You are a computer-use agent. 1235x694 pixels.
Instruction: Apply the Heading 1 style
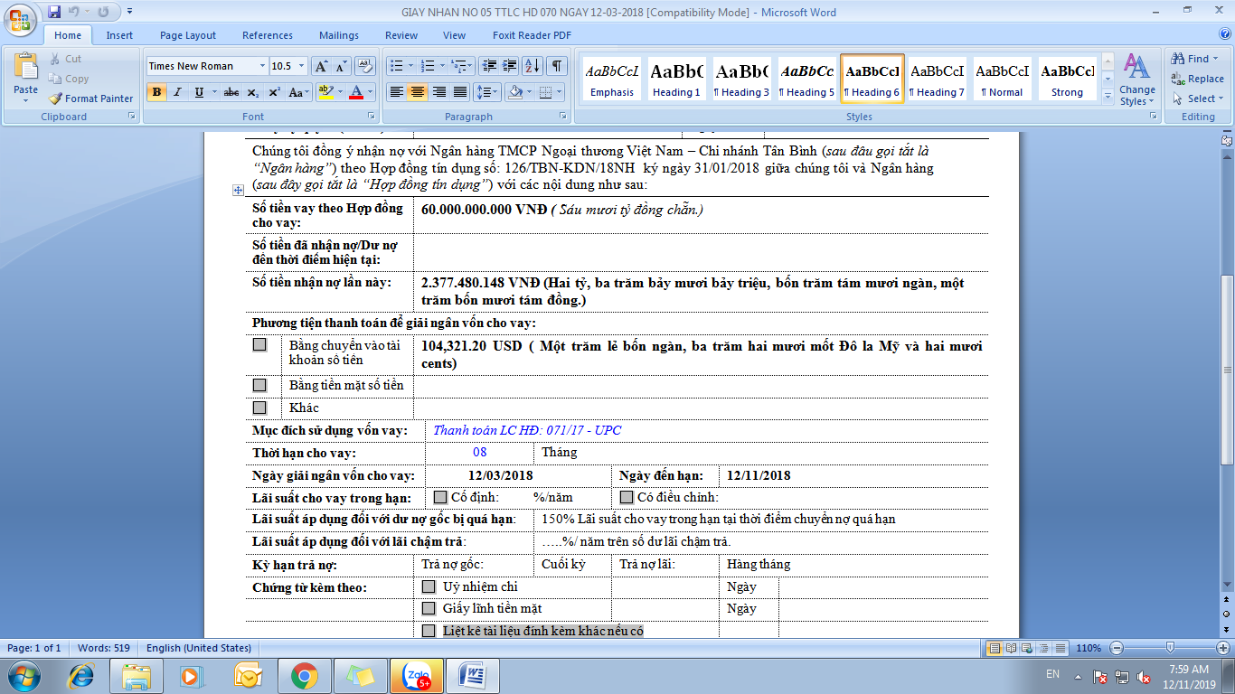click(x=676, y=80)
